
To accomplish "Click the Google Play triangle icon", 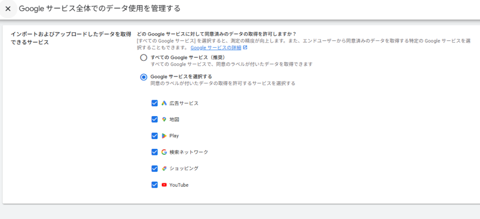I will click(x=164, y=136).
